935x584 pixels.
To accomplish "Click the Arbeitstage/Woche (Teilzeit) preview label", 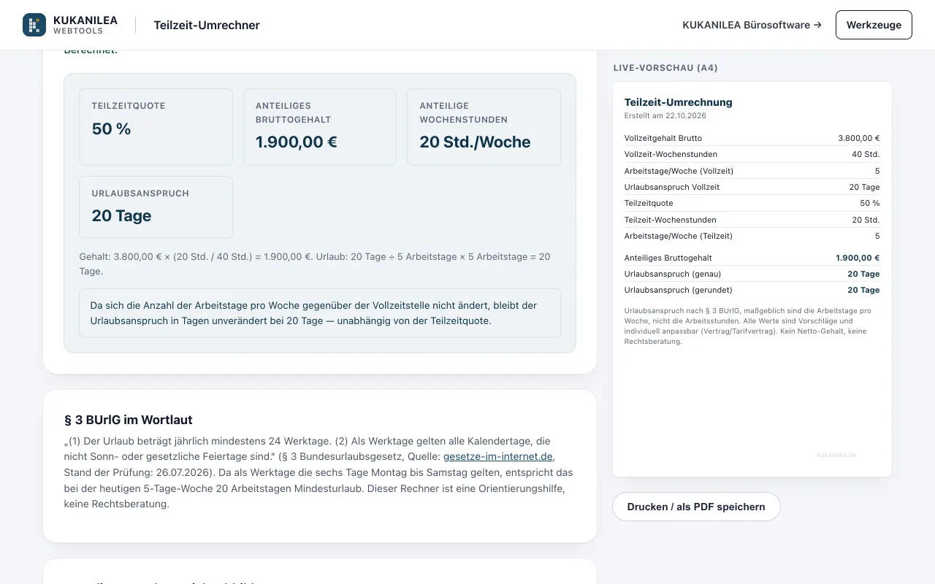I will pos(679,236).
